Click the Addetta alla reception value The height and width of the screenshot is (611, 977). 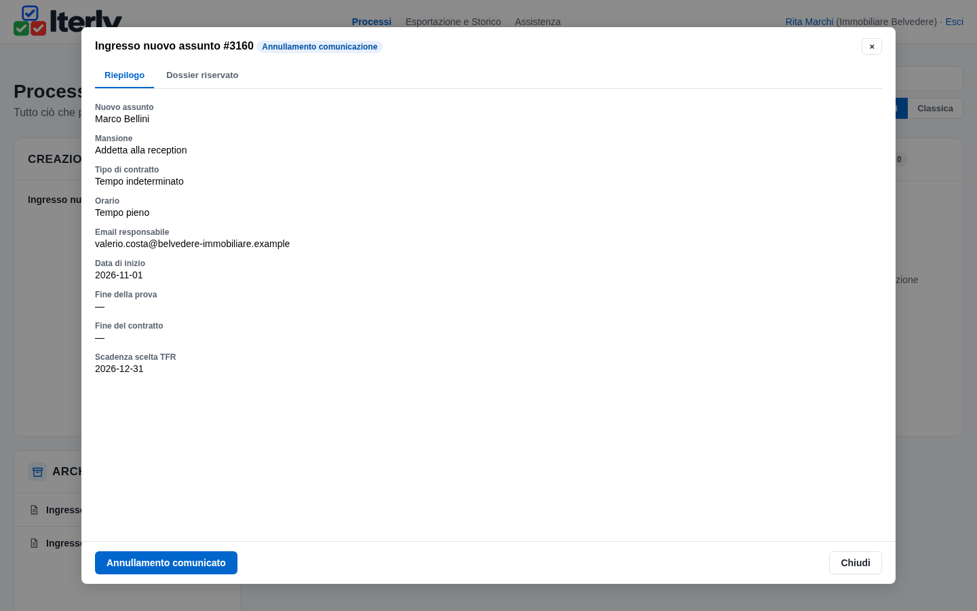140,150
